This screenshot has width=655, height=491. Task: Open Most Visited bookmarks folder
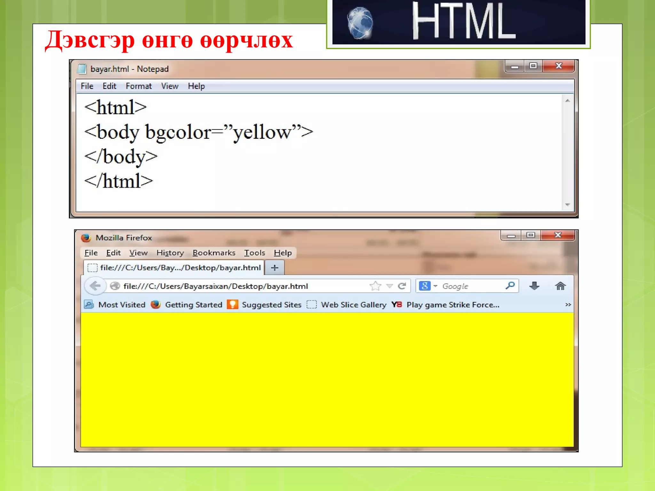point(115,305)
